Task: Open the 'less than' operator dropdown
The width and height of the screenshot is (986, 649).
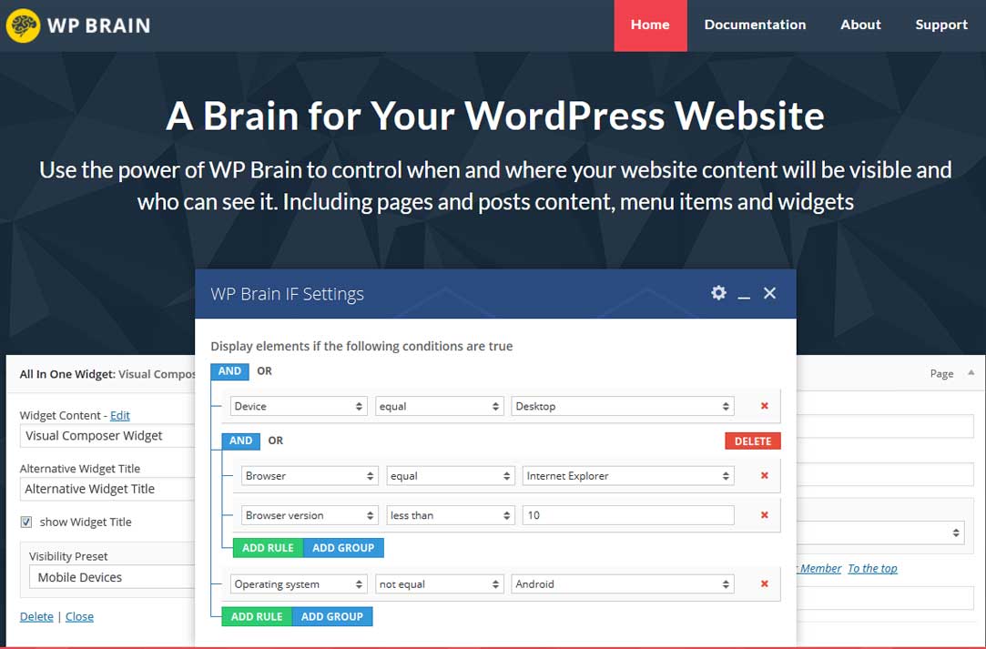Action: 451,514
